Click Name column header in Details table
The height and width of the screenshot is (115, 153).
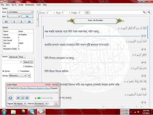pos(10,31)
